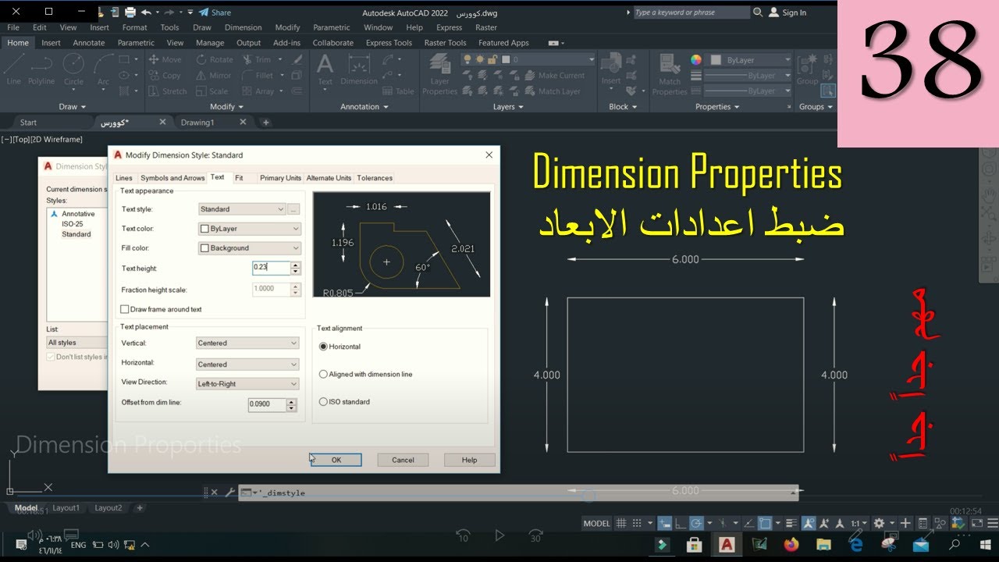Toggle ortho mode in status bar
Screen dimensions: 999x562
point(681,523)
